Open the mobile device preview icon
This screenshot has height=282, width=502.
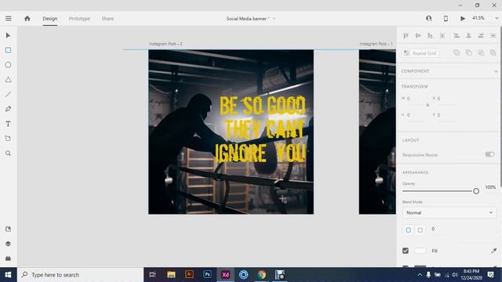[446, 19]
